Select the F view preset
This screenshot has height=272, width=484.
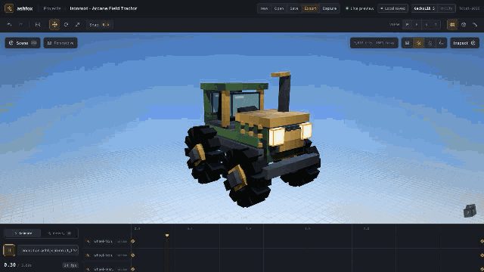click(417, 24)
